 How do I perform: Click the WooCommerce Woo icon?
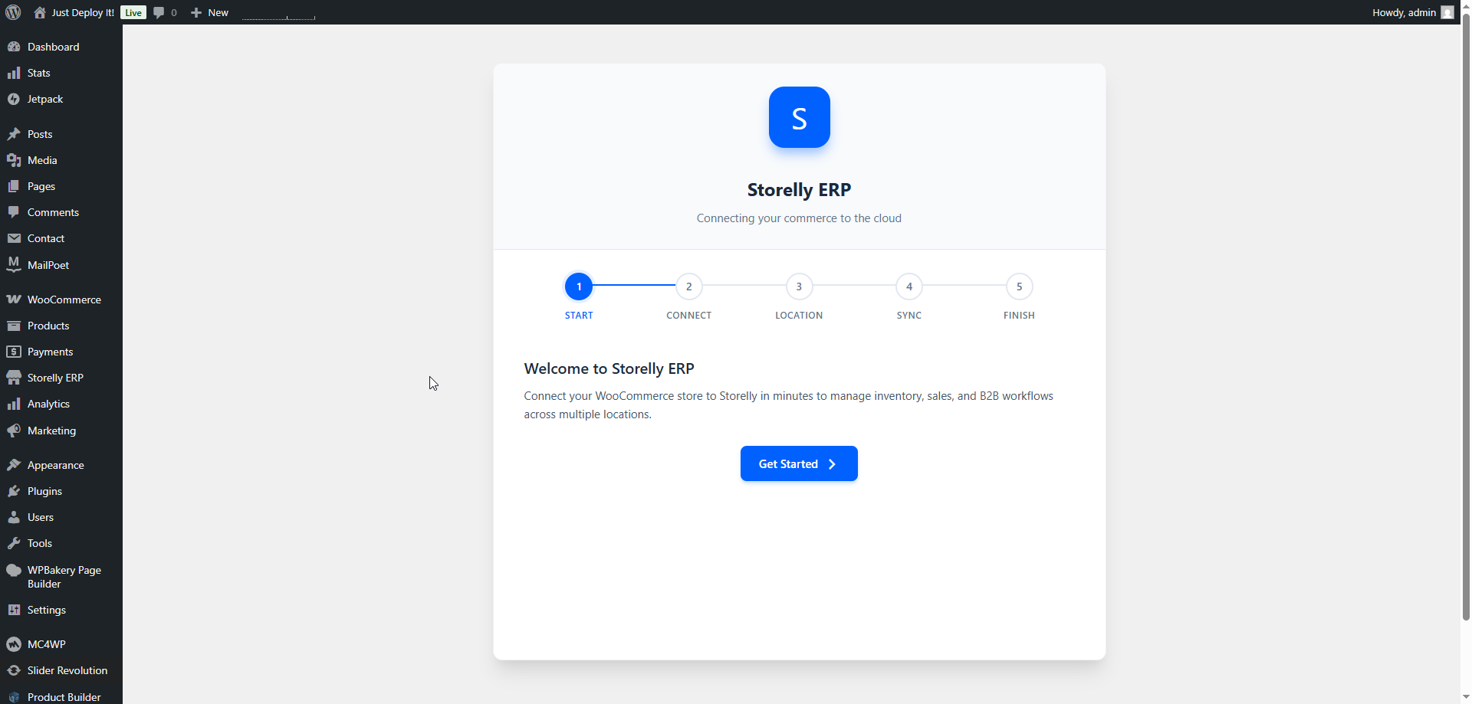14,300
